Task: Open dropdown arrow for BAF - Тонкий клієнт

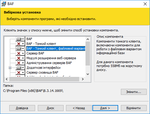Action: (x=23, y=44)
